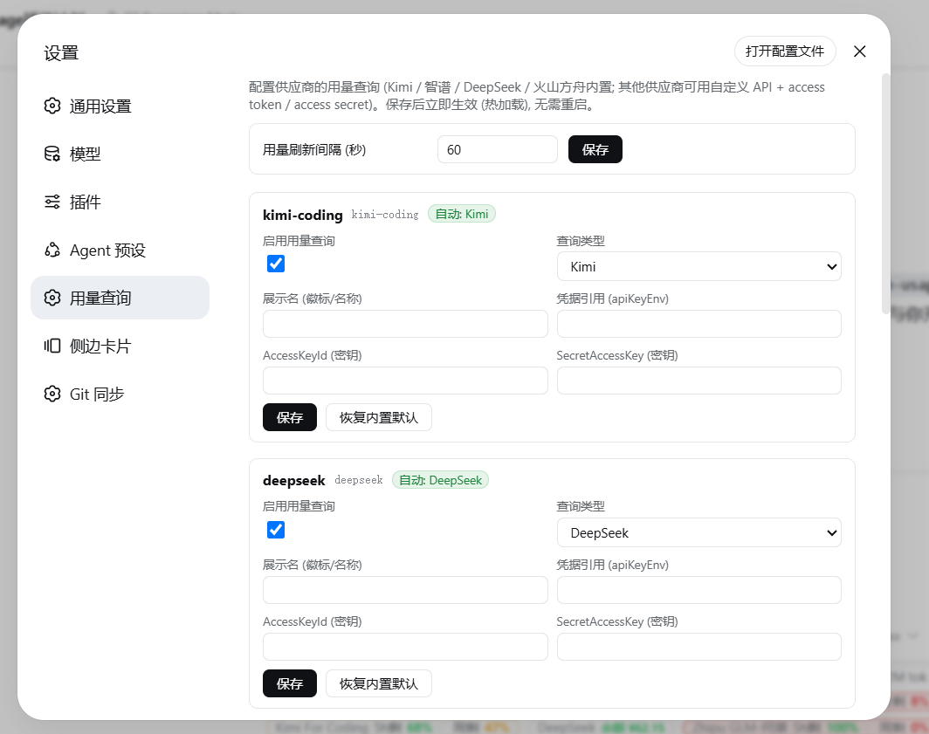Go to Agent 预设 section

120,250
